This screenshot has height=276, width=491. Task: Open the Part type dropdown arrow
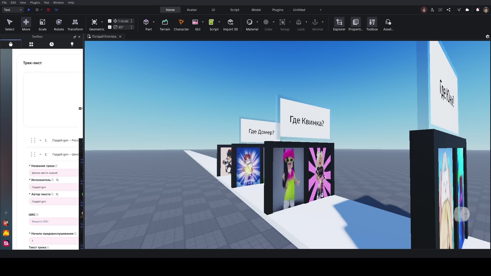(154, 22)
